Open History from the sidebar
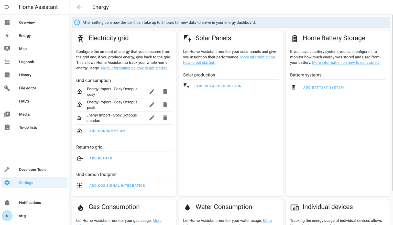Viewport: 393px width, 225px height. 7,75
